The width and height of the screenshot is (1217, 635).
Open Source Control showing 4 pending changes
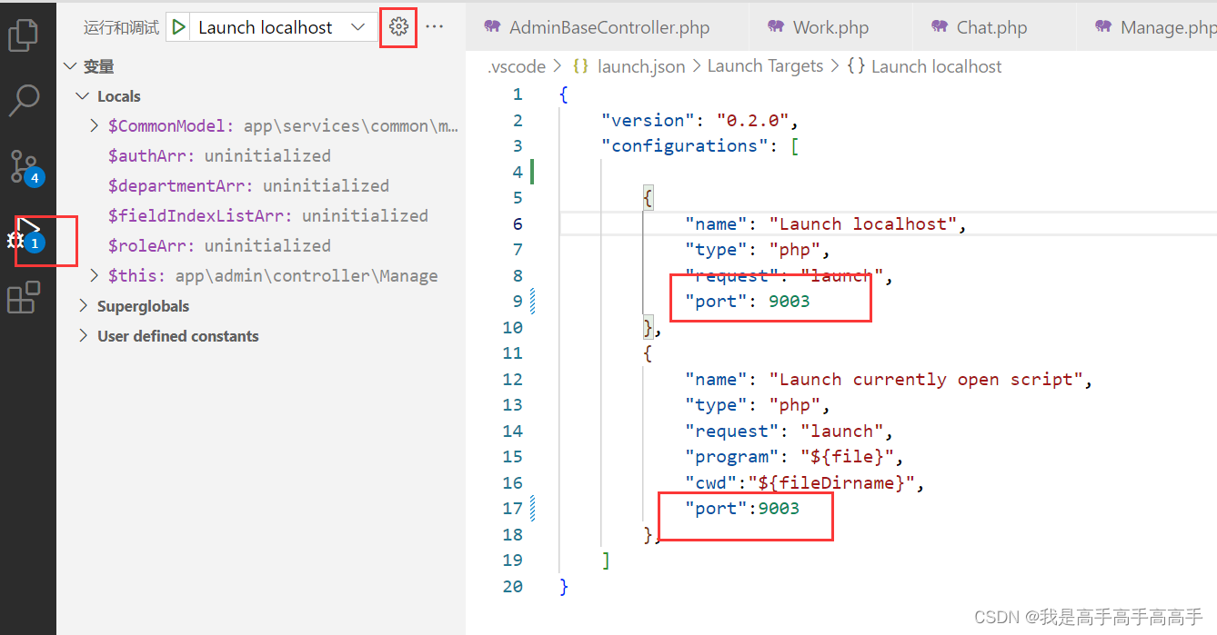tap(23, 168)
